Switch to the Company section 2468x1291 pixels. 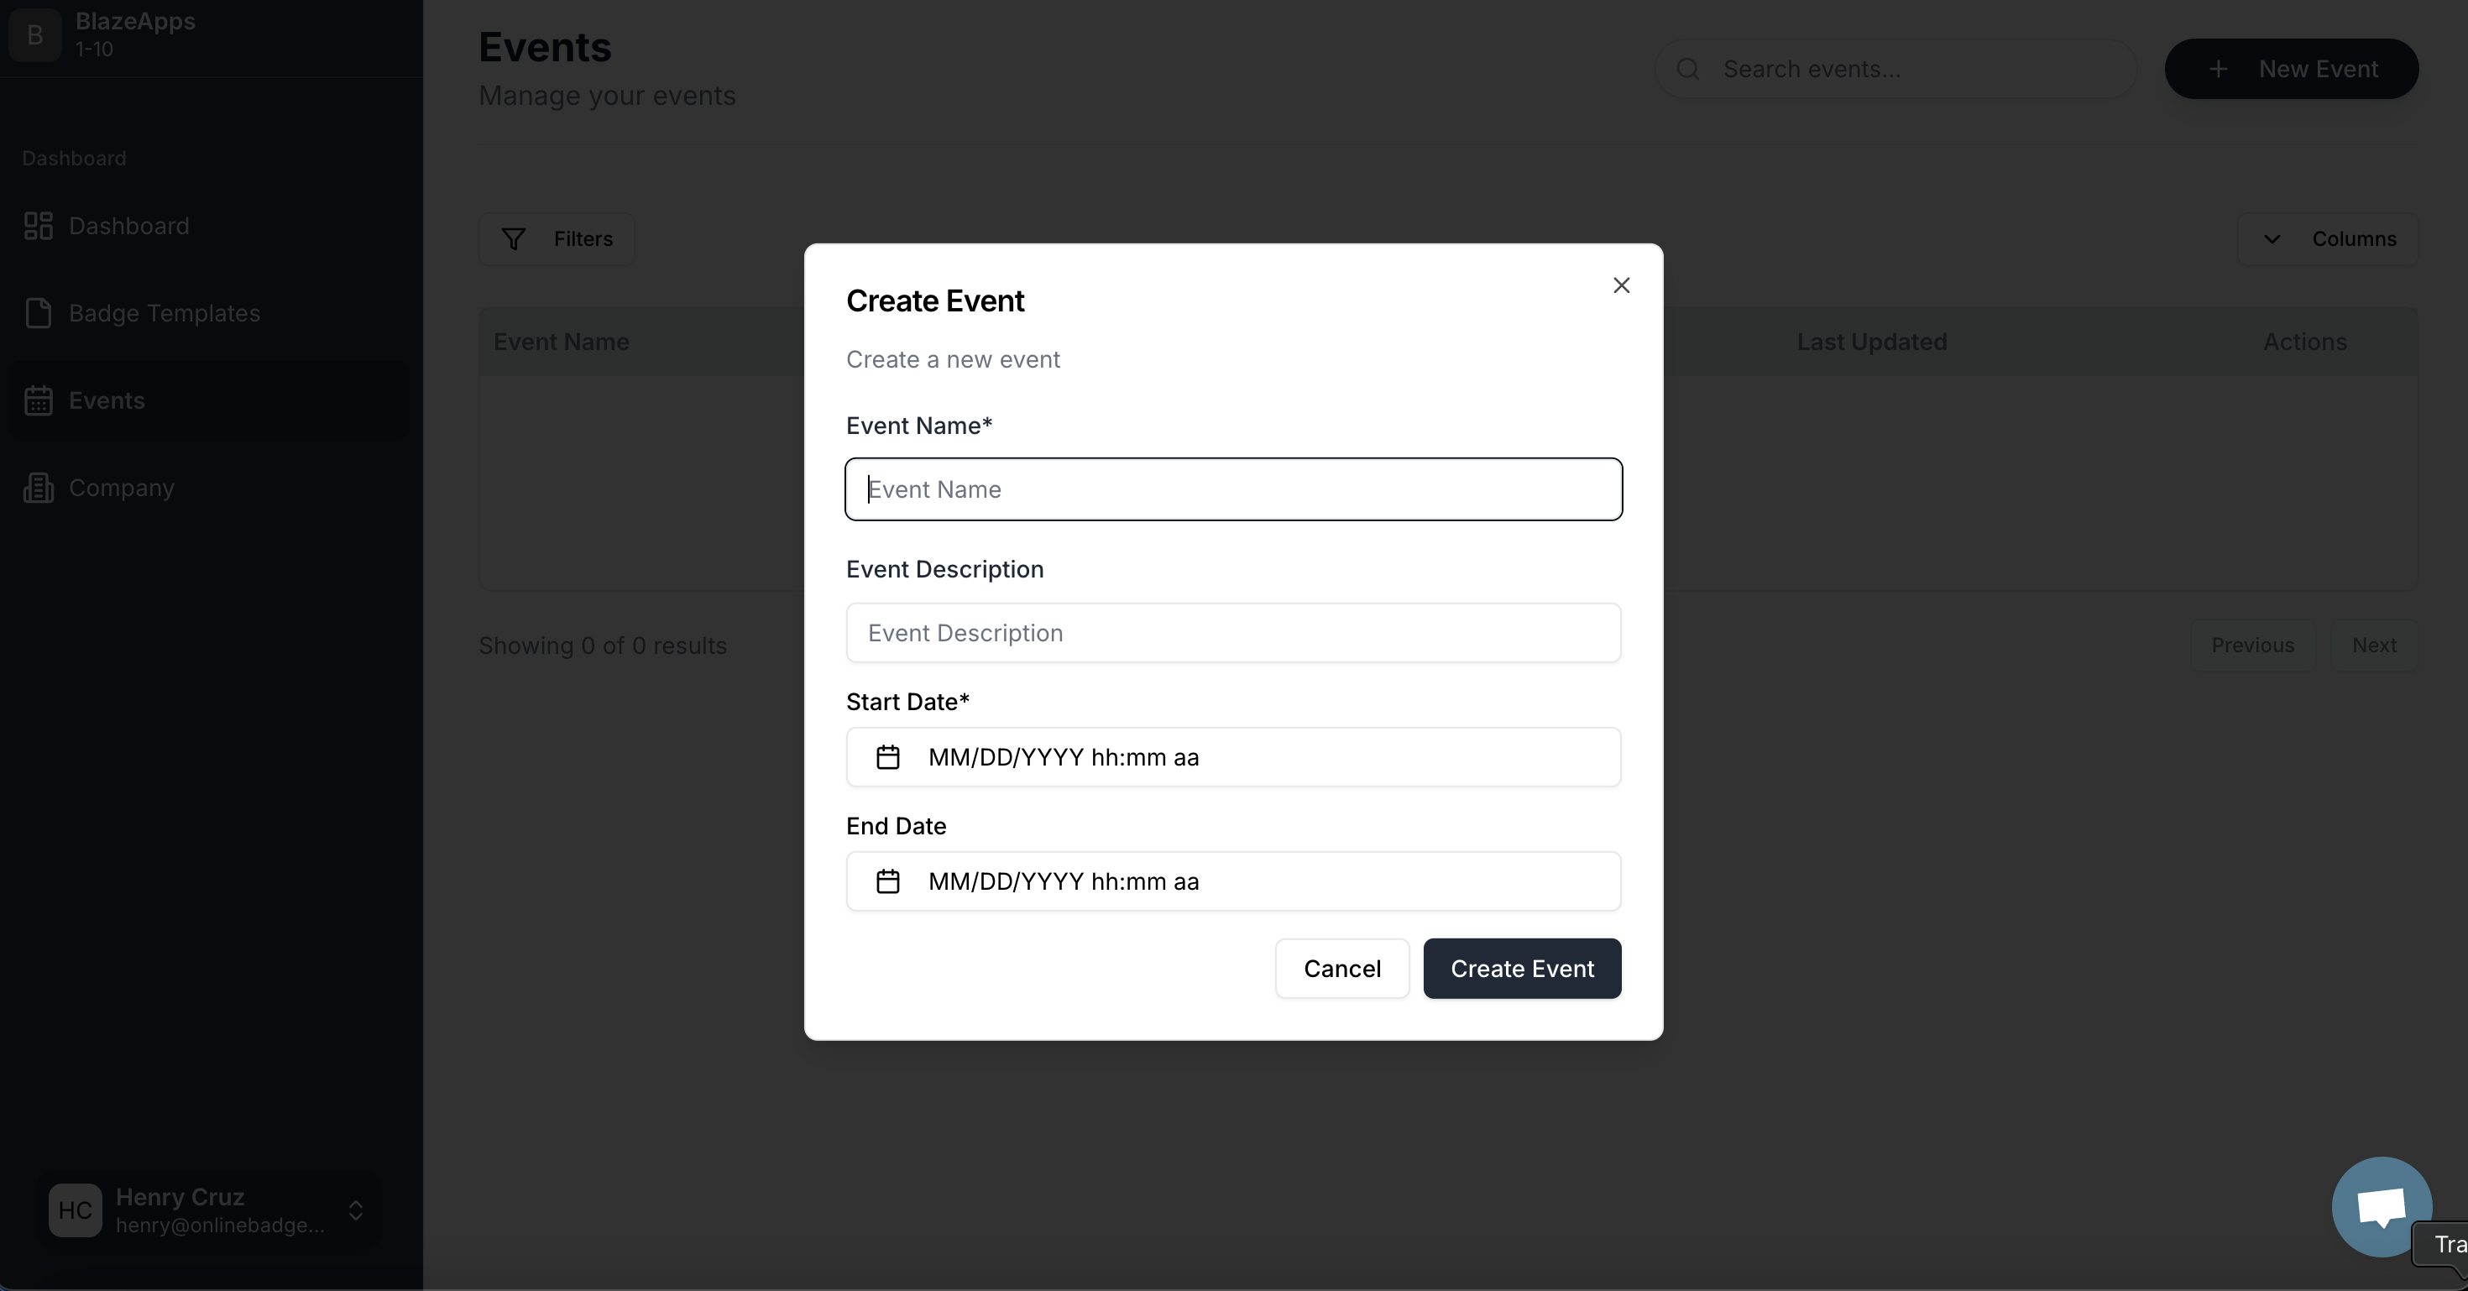pos(121,488)
